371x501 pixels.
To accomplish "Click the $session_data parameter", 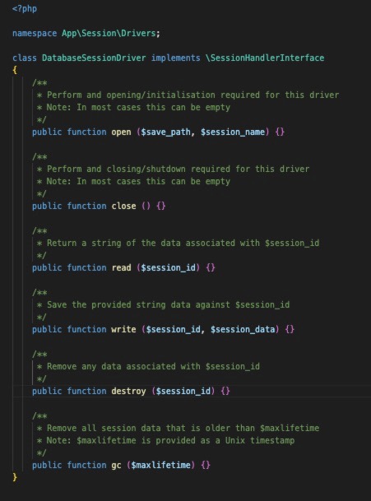I will point(243,329).
